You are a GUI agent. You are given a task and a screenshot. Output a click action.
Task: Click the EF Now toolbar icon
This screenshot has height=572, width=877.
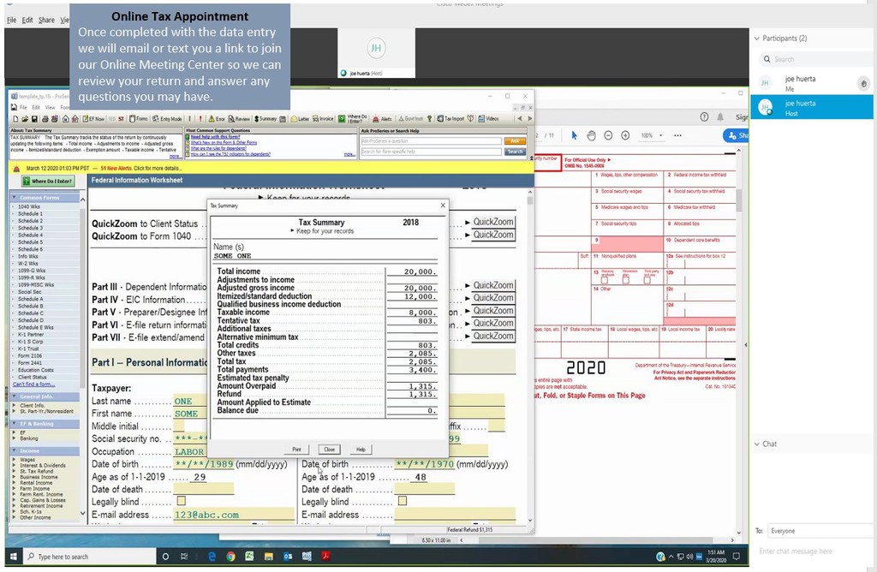pyautogui.click(x=95, y=119)
